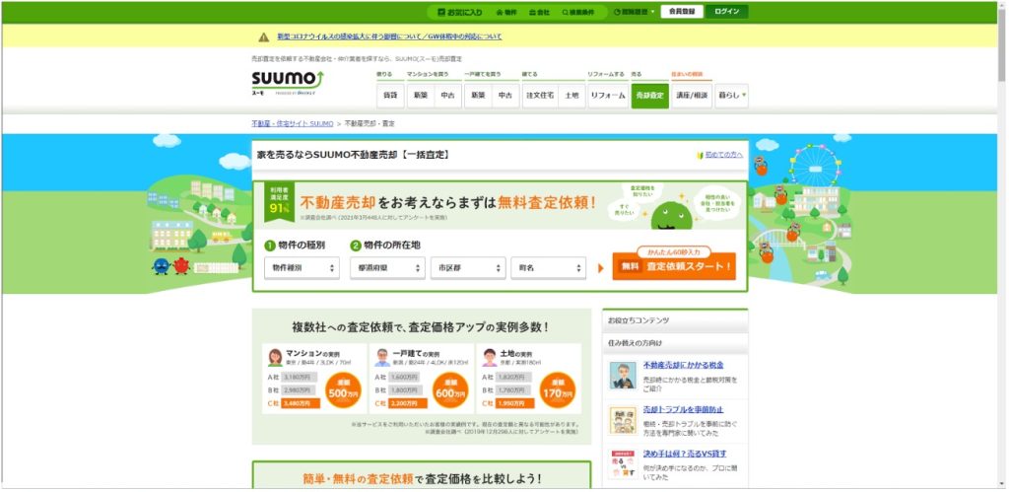Screen dimensions: 1009x492
Task: Click the 複数社への査定依頼 heading
Action: pos(421,327)
